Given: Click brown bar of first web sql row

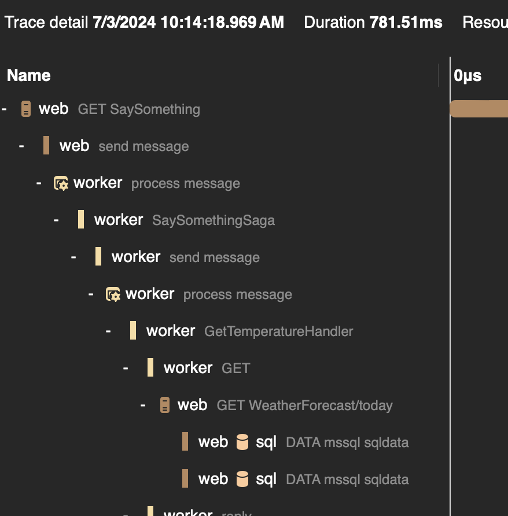Looking at the screenshot, I should 185,441.
